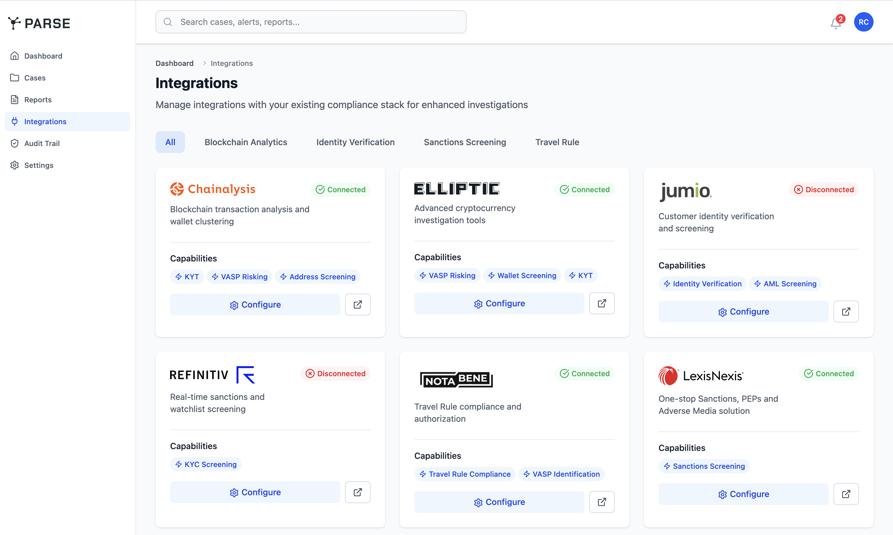This screenshot has height=535, width=893.
Task: Toggle the Disconnected status on Jumio
Action: (x=824, y=189)
